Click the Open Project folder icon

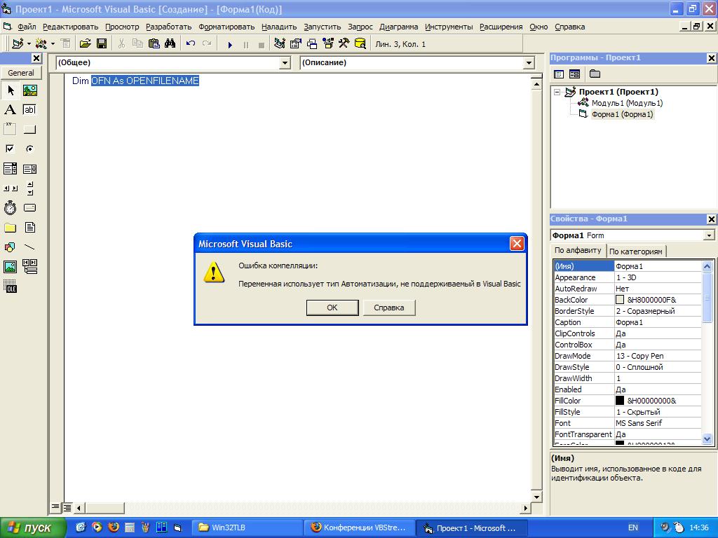point(85,44)
